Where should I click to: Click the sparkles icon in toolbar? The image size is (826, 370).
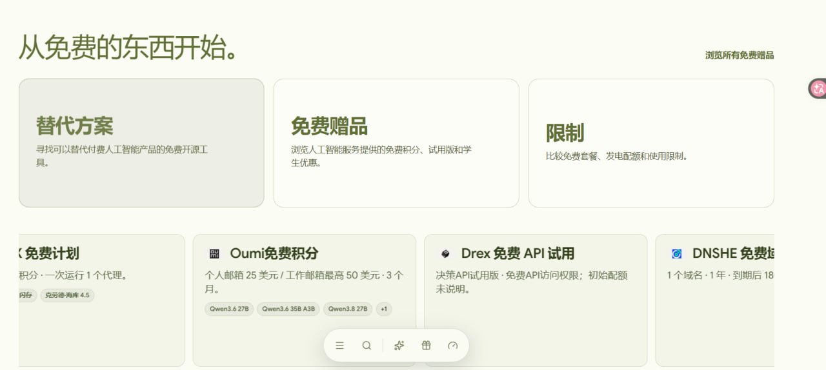pyautogui.click(x=399, y=346)
